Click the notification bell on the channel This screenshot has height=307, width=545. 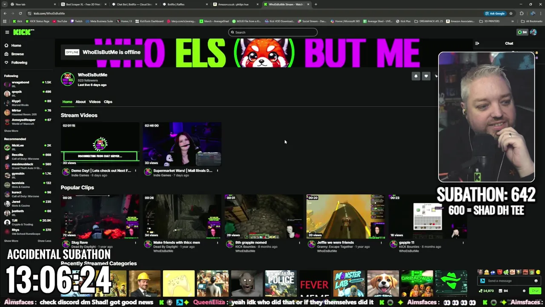tap(416, 76)
